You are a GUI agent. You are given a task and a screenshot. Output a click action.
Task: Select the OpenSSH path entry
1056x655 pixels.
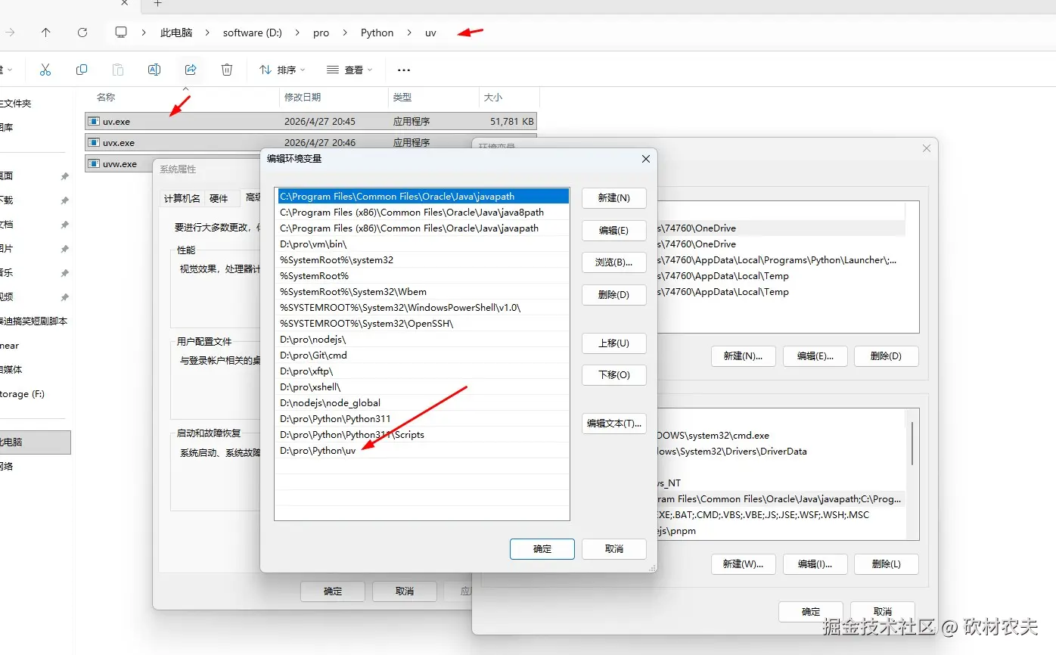422,324
